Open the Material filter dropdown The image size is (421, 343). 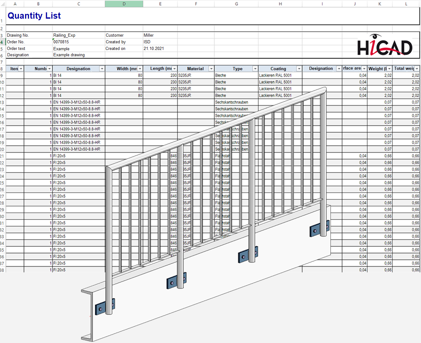pos(211,69)
